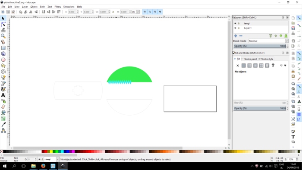
Task: Click the Fill and Stroke Opacity slider
Action: 260,108
